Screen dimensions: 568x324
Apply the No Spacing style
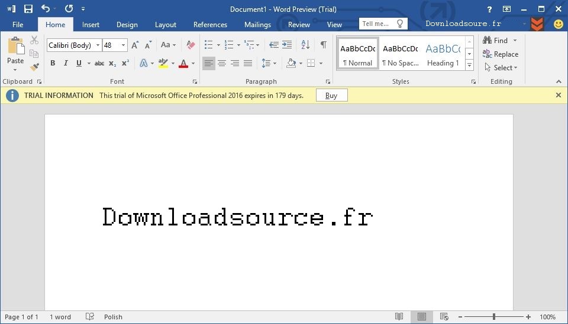pyautogui.click(x=401, y=54)
